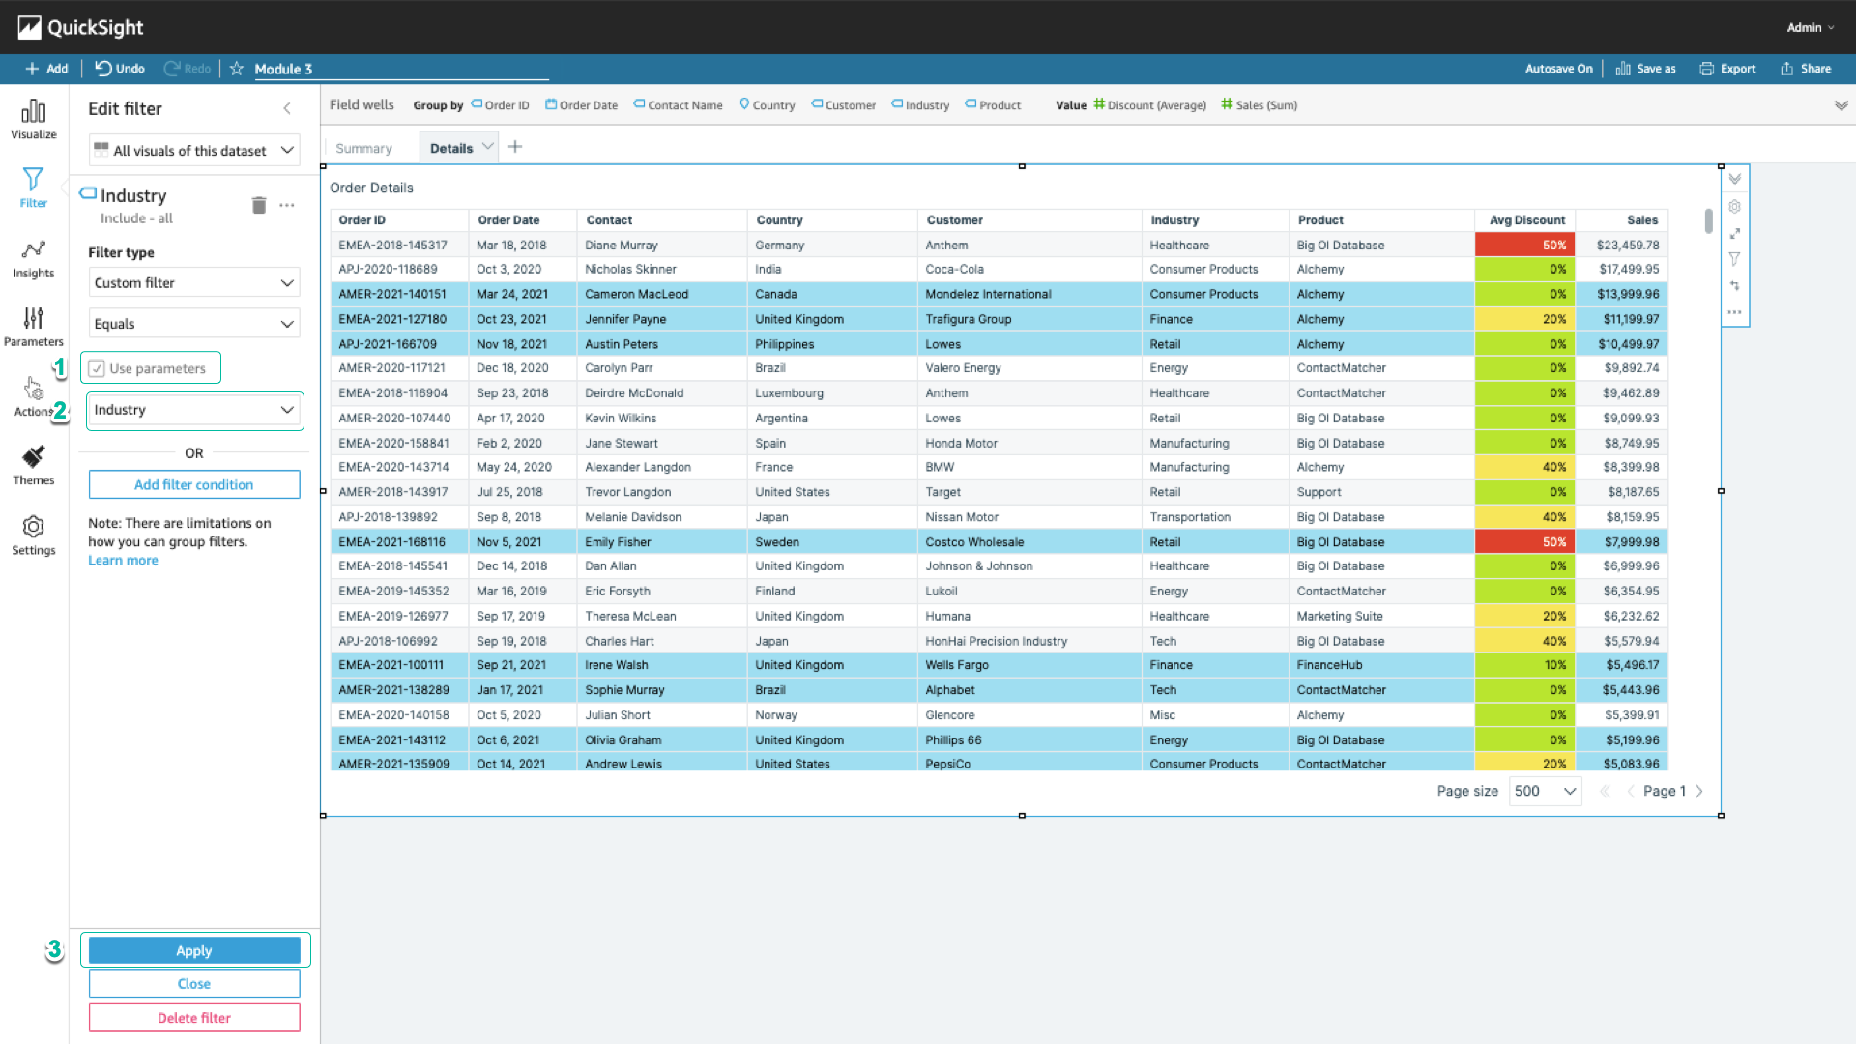Maximize the Order Details visual

[x=1734, y=233]
